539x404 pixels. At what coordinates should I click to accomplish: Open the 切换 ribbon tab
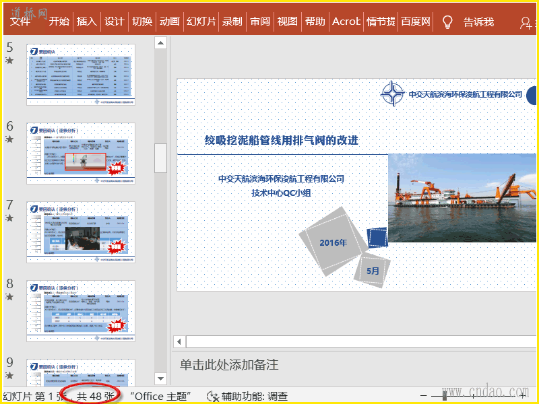[142, 22]
